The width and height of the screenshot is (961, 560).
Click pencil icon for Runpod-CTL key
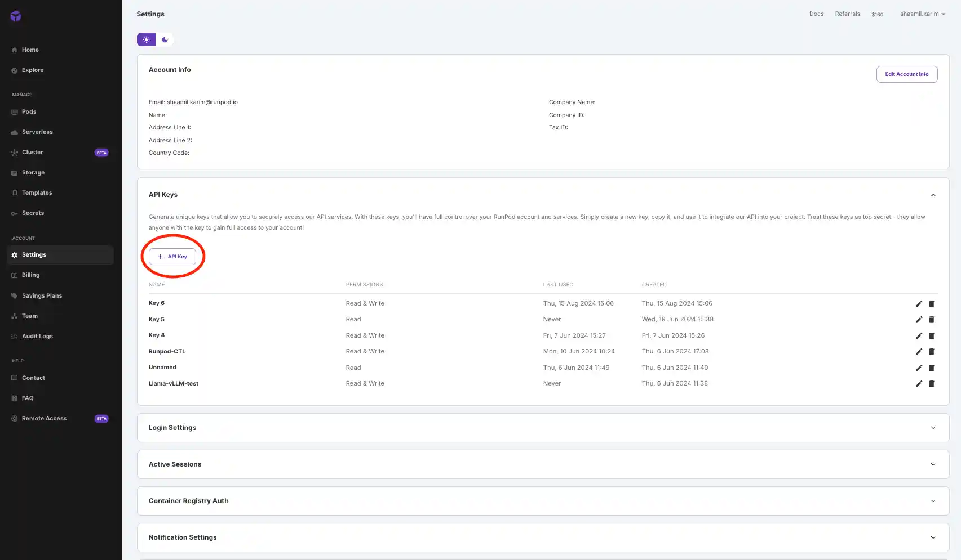(919, 352)
